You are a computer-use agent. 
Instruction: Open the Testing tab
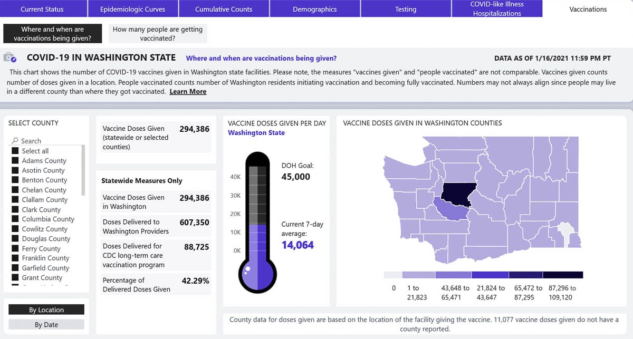[x=406, y=9]
